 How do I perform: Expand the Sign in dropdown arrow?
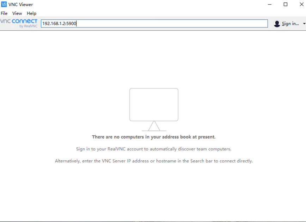tap(304, 24)
